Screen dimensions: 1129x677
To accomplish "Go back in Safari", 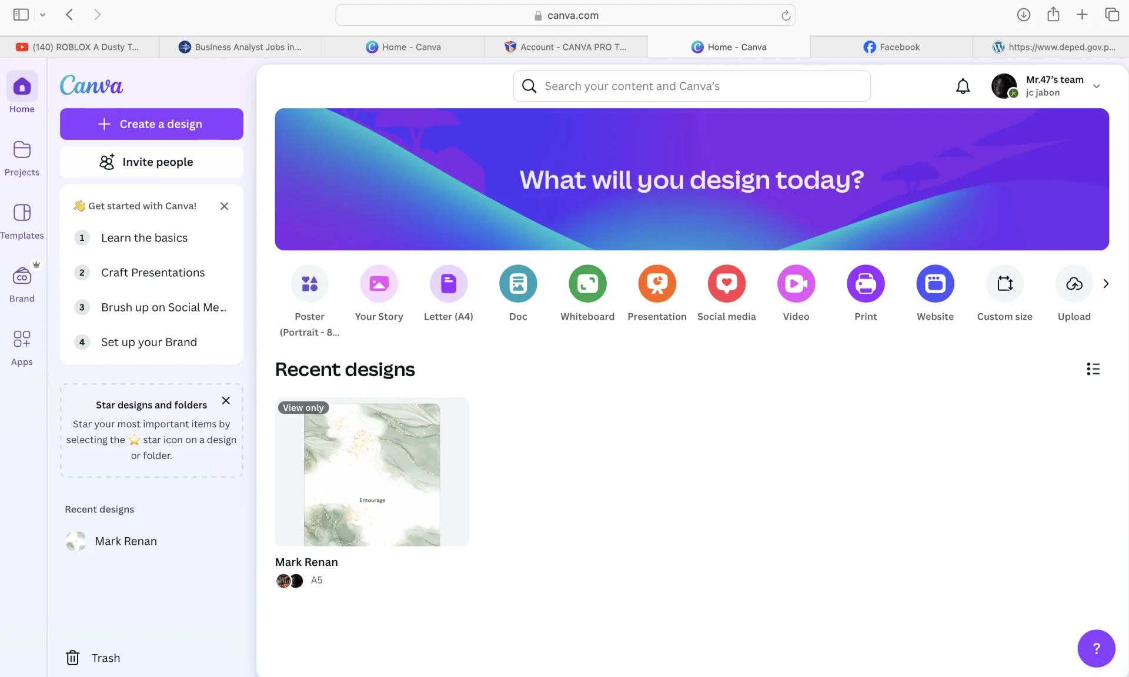I will (69, 15).
